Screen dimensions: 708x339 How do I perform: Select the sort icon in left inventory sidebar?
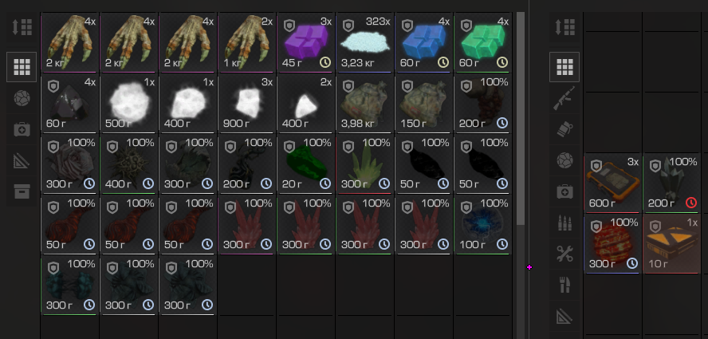22,28
